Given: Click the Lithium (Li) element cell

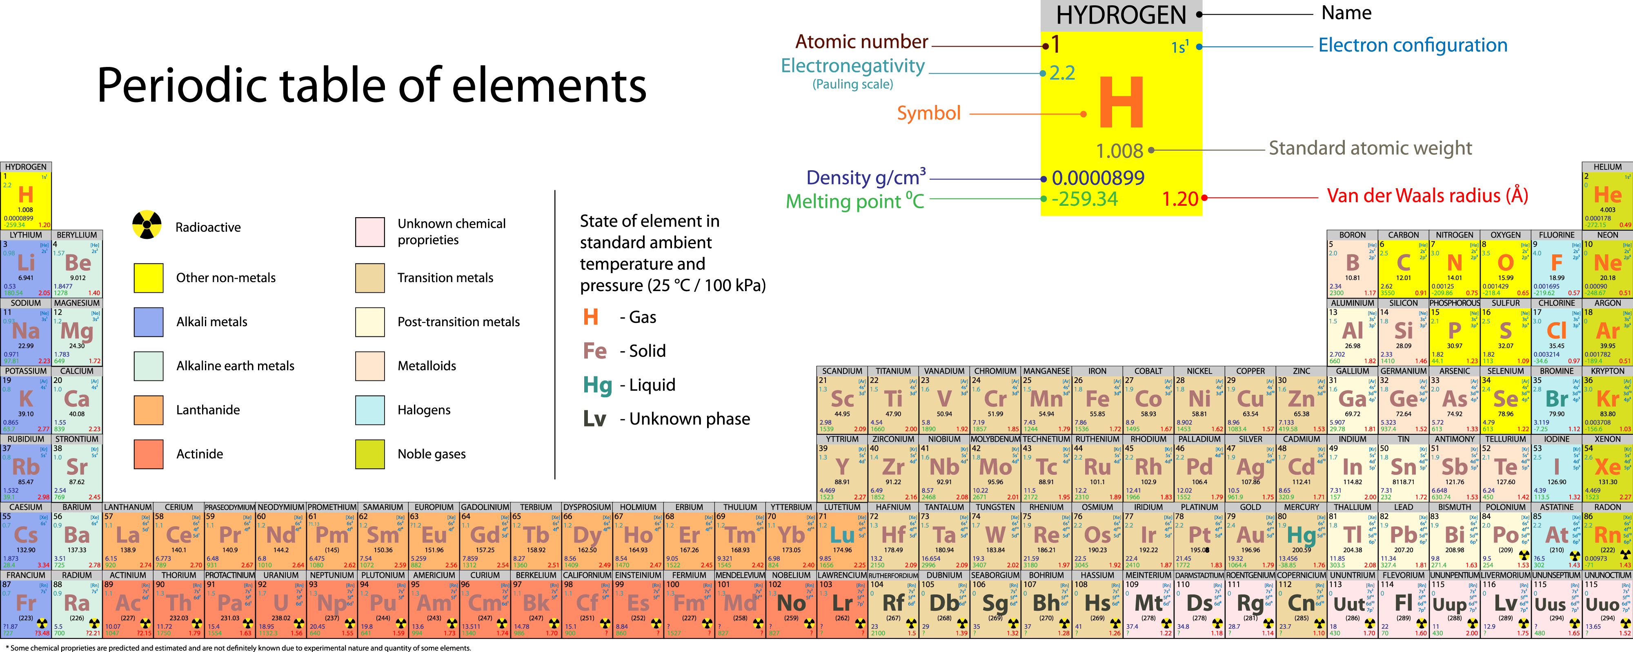Looking at the screenshot, I should 25,263.
